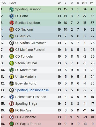Click the FC Gil Vicente club badge
Viewport: 96px width, 127px height.
(x=12, y=117)
